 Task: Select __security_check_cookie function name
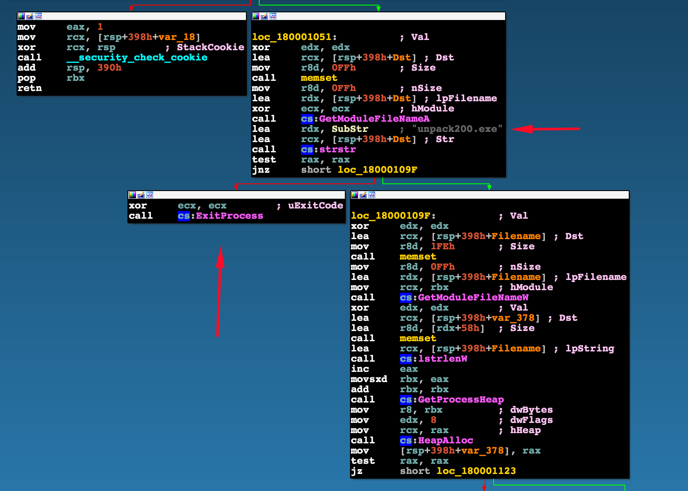[137, 57]
